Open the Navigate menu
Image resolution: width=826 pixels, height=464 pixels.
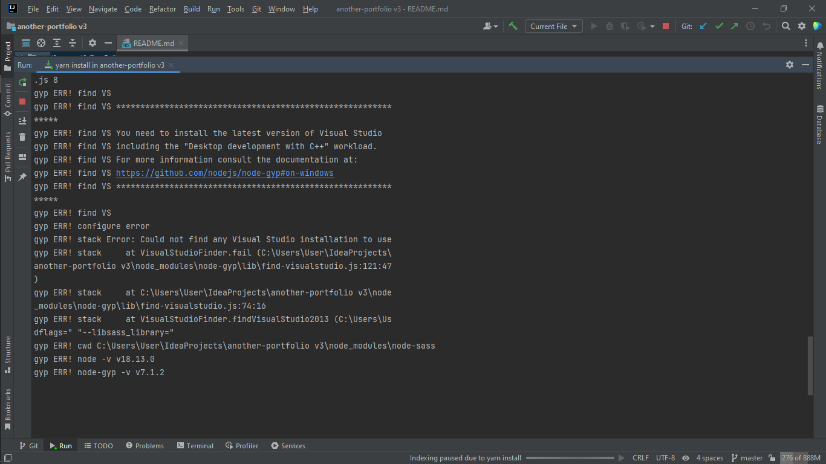click(x=103, y=9)
